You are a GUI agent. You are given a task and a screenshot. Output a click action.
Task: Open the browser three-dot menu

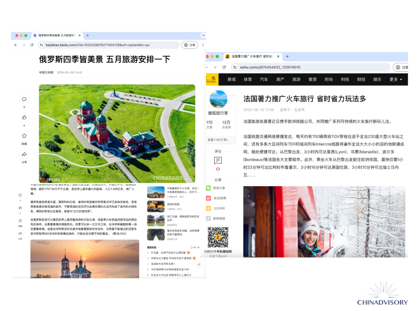click(x=203, y=45)
